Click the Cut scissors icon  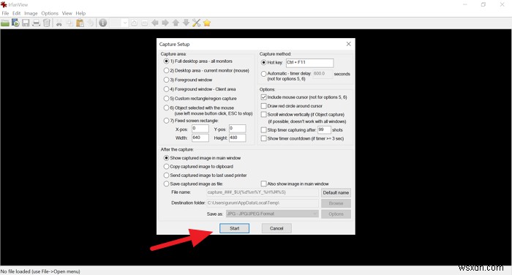59,23
